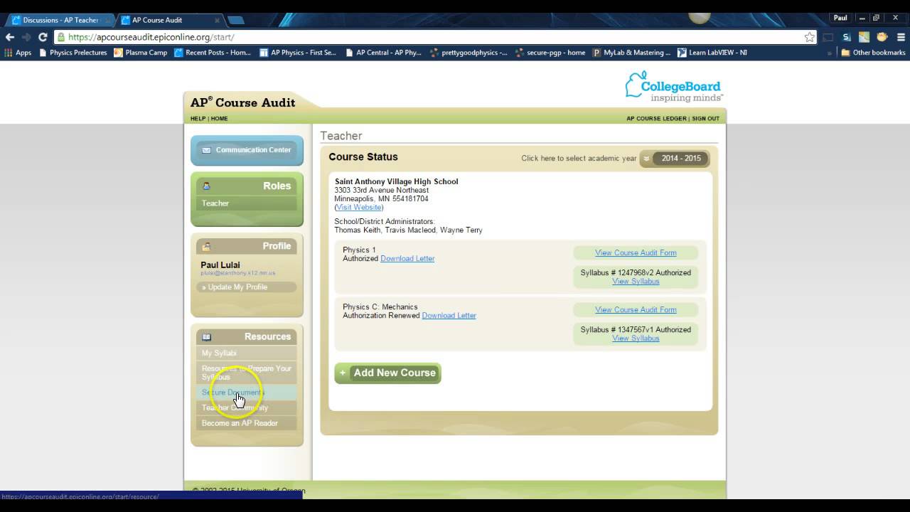Open Resources to Prepare Your Syllabus

[x=247, y=373]
